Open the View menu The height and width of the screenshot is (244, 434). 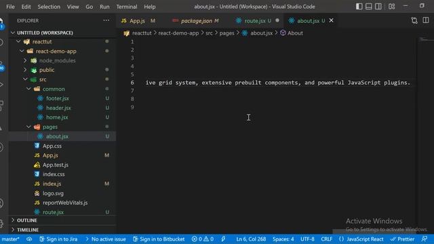pos(73,7)
